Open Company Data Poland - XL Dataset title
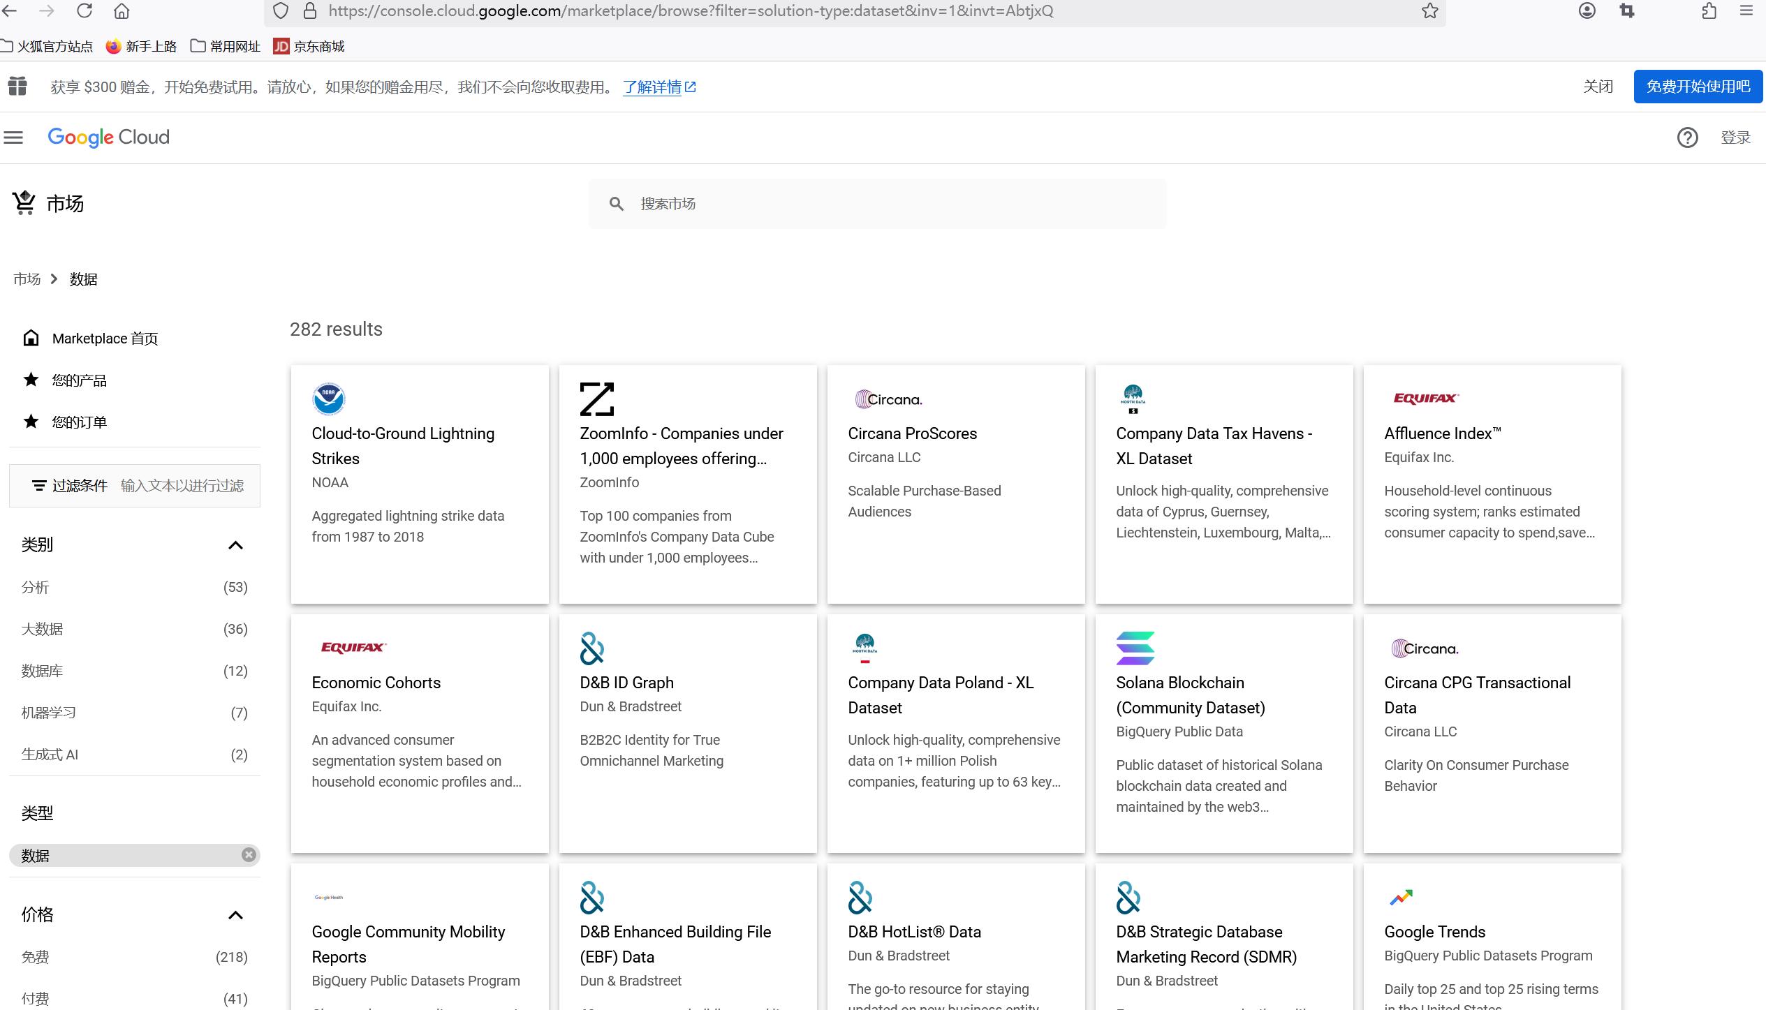This screenshot has width=1766, height=1010. pos(941,695)
